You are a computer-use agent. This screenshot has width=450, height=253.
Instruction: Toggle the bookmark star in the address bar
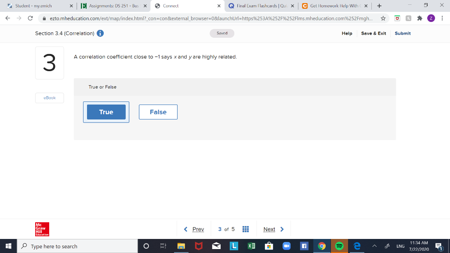tap(384, 18)
